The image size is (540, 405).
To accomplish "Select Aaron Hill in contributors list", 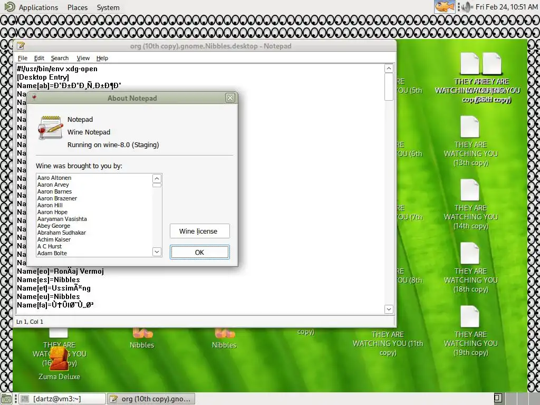I will [x=50, y=205].
